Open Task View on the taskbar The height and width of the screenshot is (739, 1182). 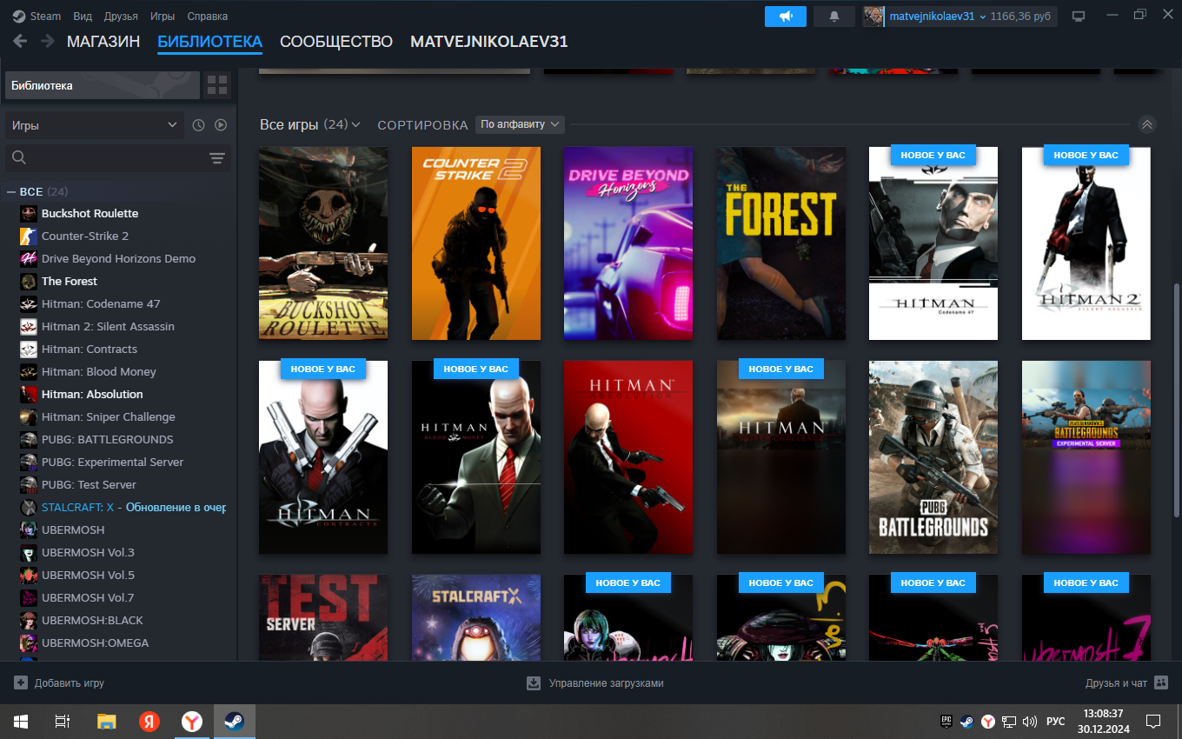click(62, 722)
